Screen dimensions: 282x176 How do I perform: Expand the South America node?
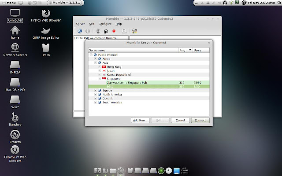click(96, 102)
